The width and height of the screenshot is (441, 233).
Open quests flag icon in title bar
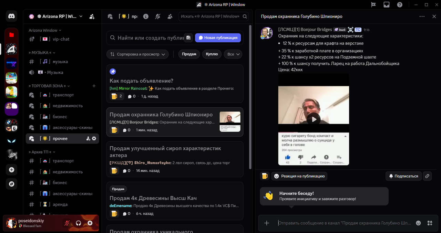point(373,5)
